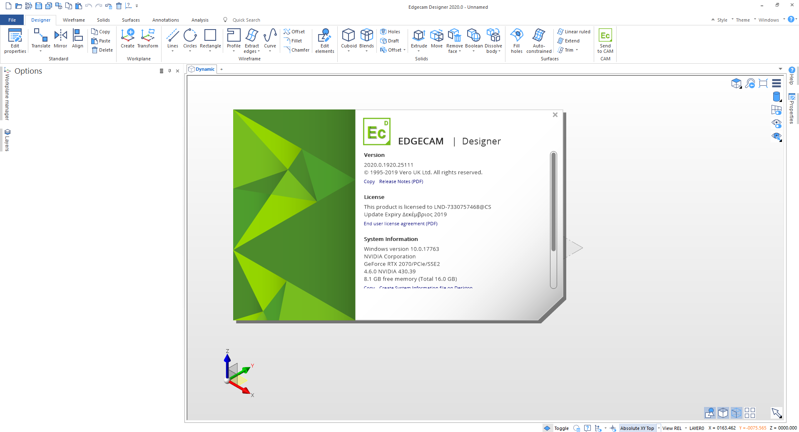Select the Dynamic viewport tab
Screen dimensions: 799x432
(202, 69)
